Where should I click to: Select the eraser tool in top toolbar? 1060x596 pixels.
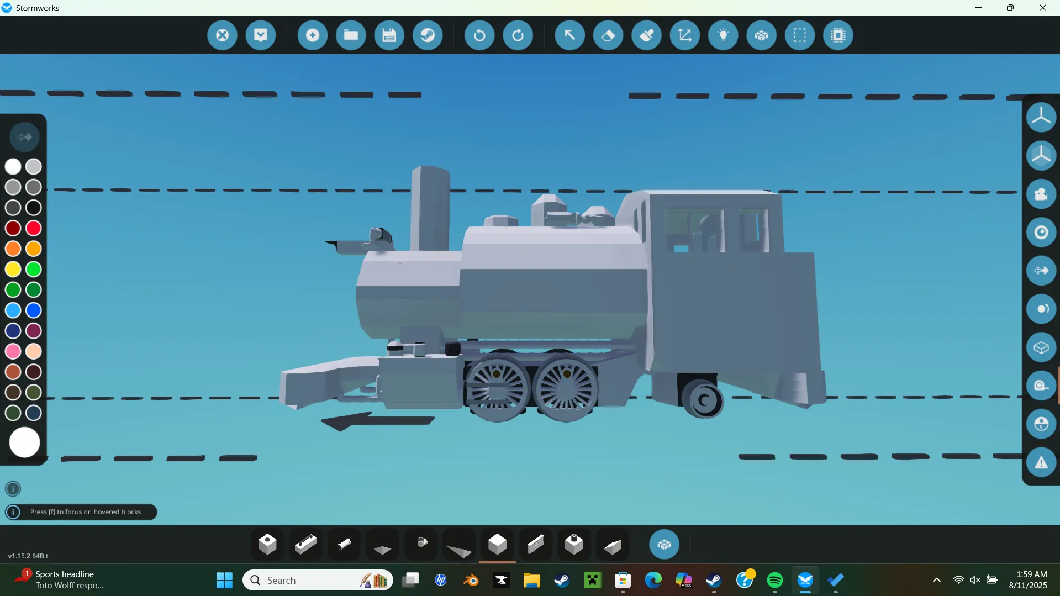point(608,35)
